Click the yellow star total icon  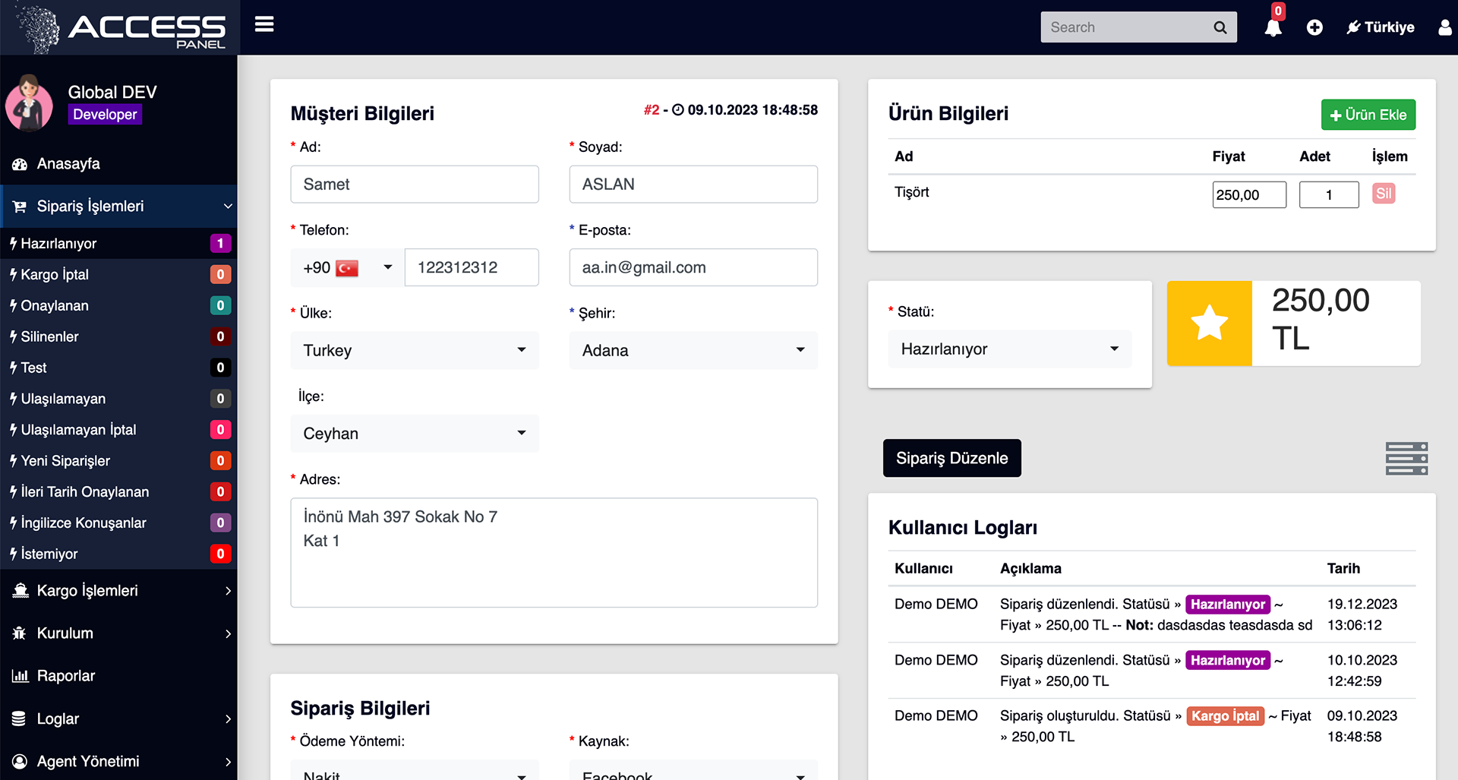point(1209,324)
